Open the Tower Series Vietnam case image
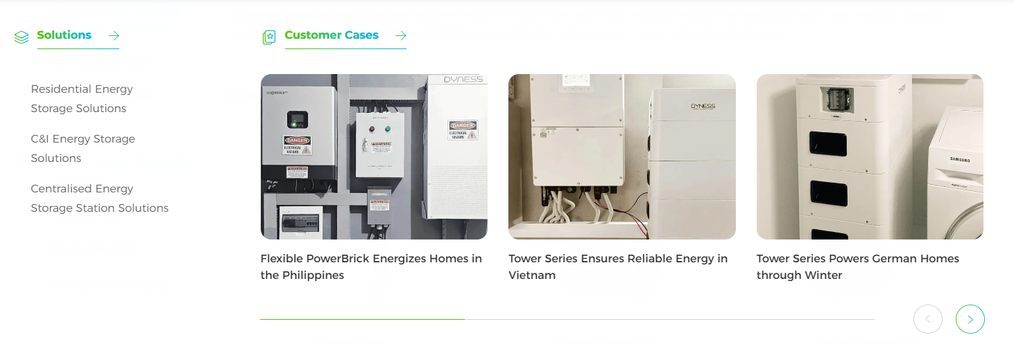 click(x=622, y=157)
